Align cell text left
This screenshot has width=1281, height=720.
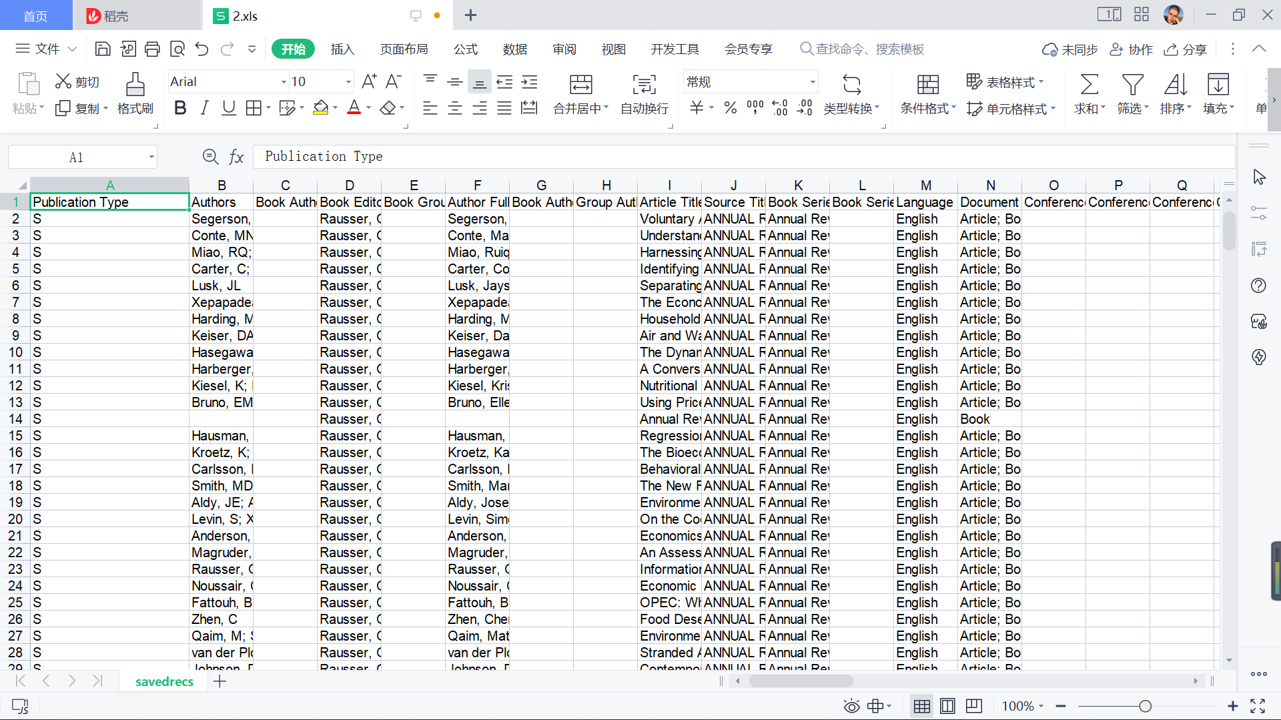tap(430, 107)
